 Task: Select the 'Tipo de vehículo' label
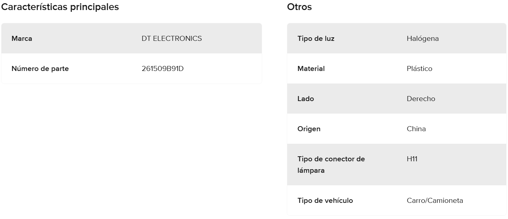click(x=325, y=200)
